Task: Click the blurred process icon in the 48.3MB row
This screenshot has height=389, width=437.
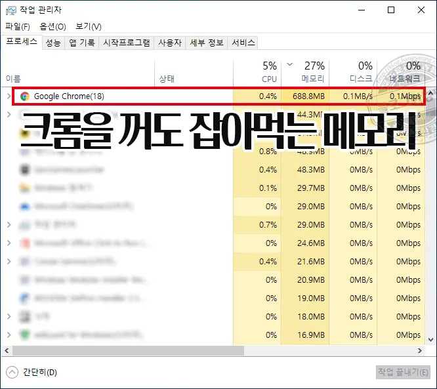Action: coord(25,170)
